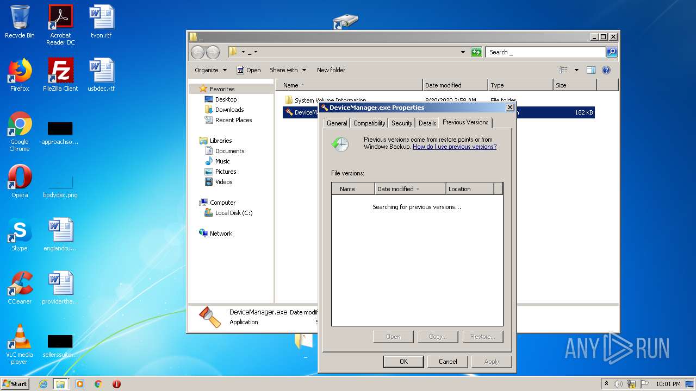Show the preview pane icon
Image resolution: width=696 pixels, height=391 pixels.
click(591, 70)
